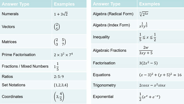The height and width of the screenshot is (104, 184).
Task: Select the Coordinates row label
Action: 12,97
